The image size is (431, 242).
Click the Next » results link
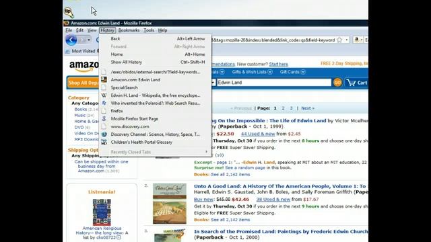[308, 108]
